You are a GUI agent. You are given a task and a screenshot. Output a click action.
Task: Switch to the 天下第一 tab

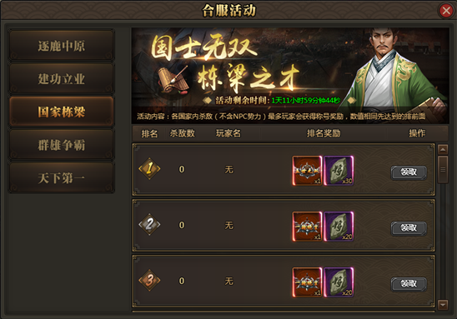point(62,178)
